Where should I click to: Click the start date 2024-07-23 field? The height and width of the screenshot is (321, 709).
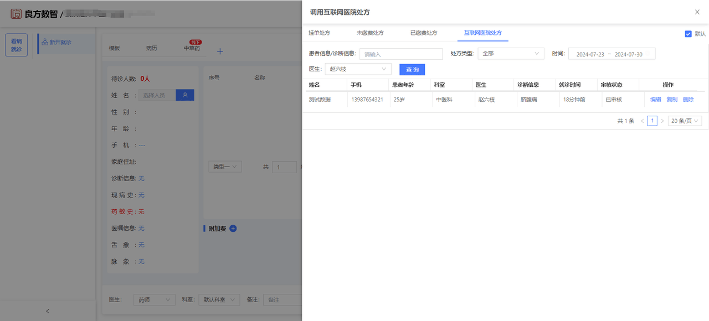pos(590,54)
